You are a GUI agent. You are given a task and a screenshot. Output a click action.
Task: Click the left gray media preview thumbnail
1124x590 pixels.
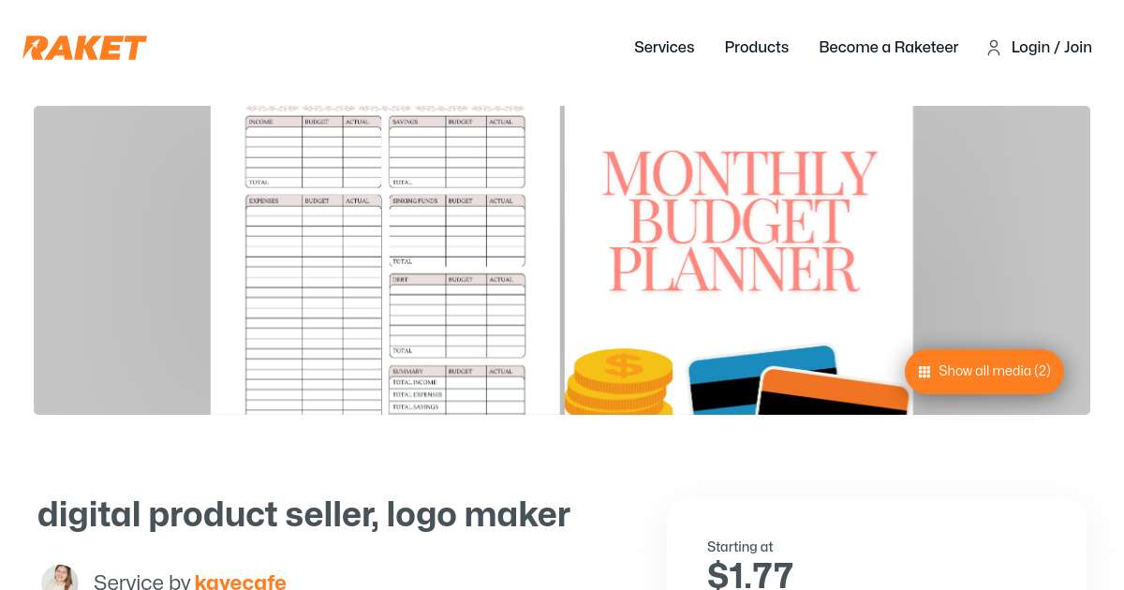point(122,260)
